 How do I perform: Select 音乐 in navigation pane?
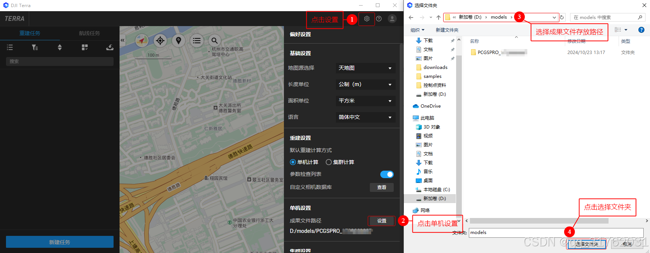click(x=428, y=172)
